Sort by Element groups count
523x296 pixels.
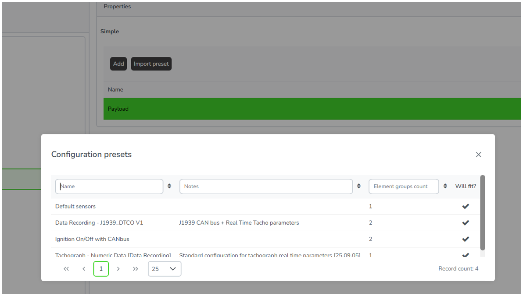coord(445,186)
